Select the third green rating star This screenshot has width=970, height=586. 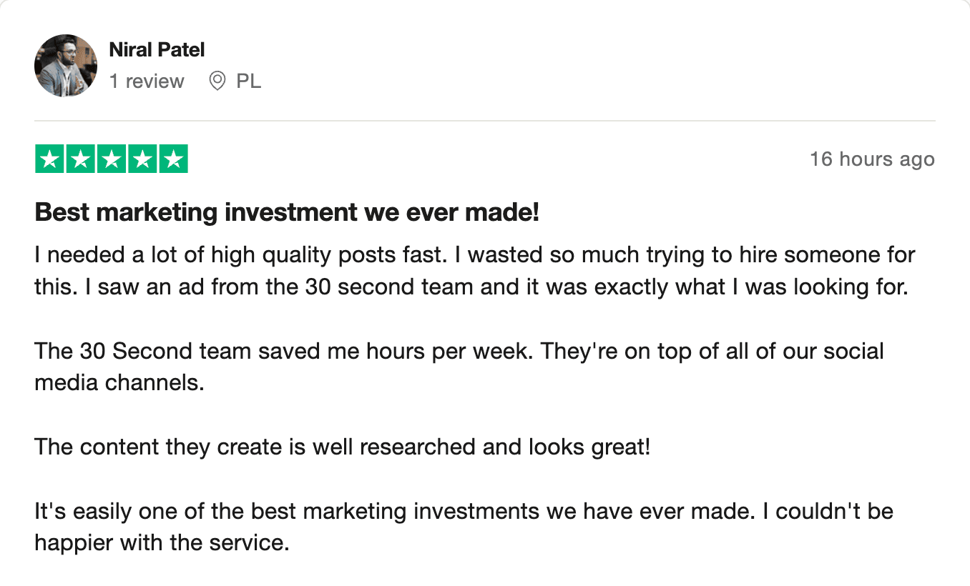[x=111, y=159]
